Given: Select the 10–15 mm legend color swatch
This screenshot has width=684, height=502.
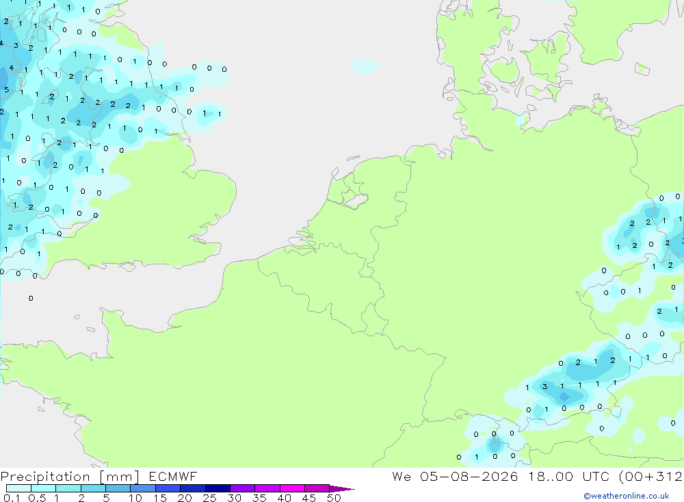Looking at the screenshot, I should (143, 488).
